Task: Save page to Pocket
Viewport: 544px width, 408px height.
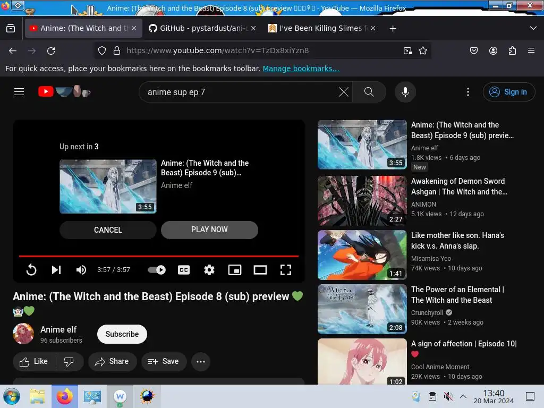Action: pos(473,50)
